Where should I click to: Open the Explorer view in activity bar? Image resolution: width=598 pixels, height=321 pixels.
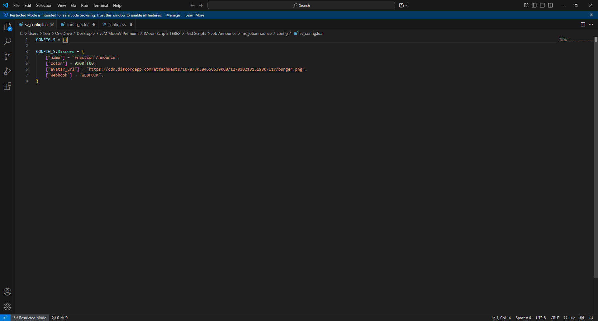[x=7, y=27]
